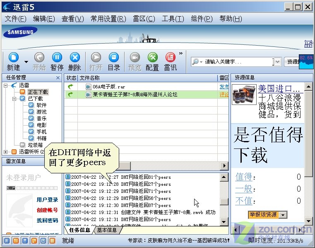Click the 用户登录 link

tap(48, 200)
